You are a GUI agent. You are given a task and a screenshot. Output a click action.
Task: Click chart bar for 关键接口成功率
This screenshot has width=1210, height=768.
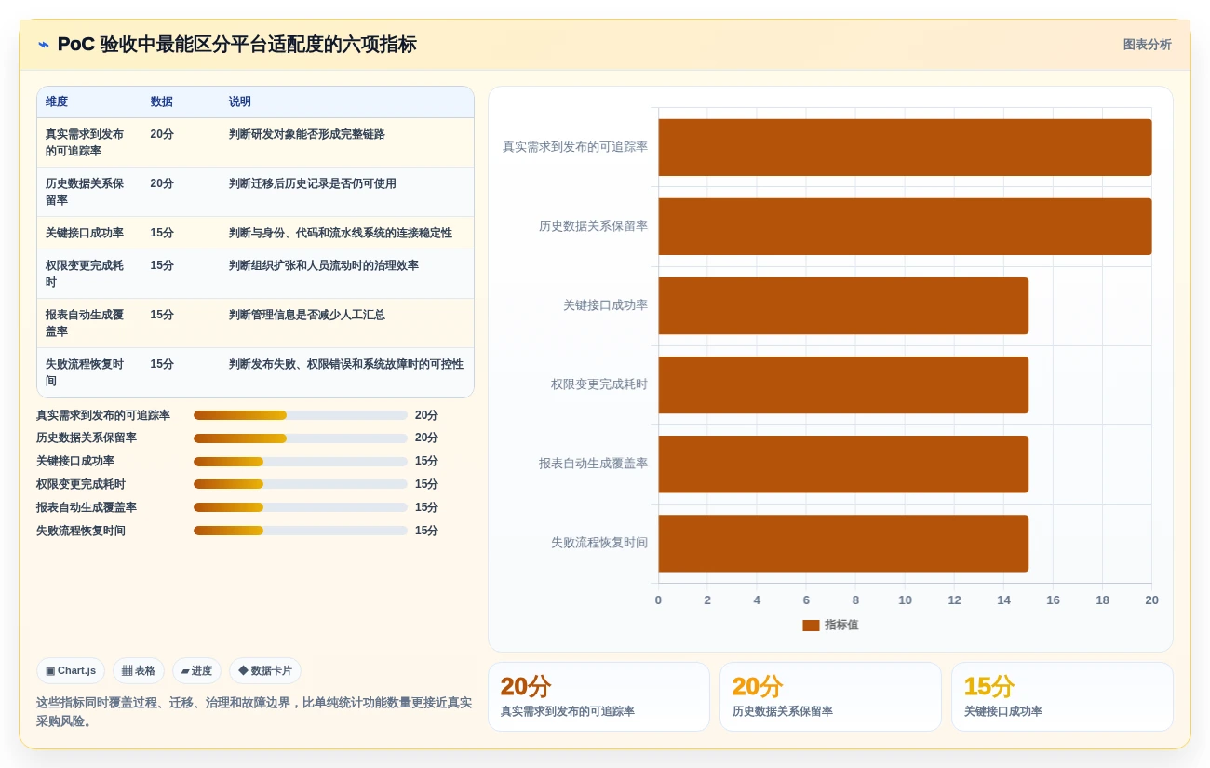click(843, 305)
